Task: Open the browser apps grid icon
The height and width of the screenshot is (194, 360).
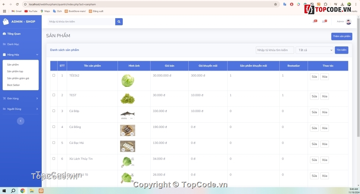Action: (x=5, y=11)
